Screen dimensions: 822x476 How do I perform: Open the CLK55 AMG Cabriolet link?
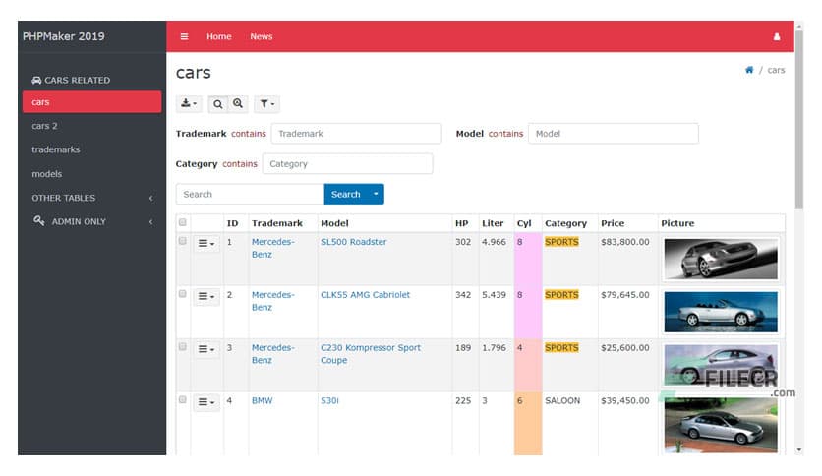point(365,295)
